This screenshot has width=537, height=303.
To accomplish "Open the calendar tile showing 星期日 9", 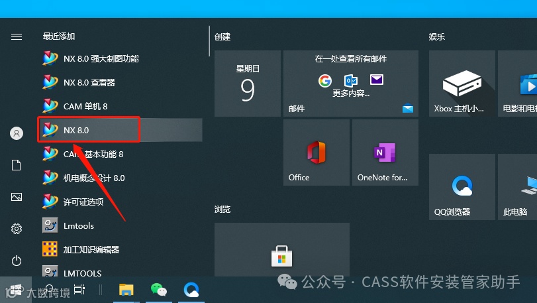I will (x=248, y=84).
